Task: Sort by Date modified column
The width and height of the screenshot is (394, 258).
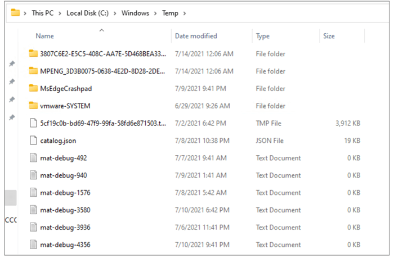Action: pos(196,36)
